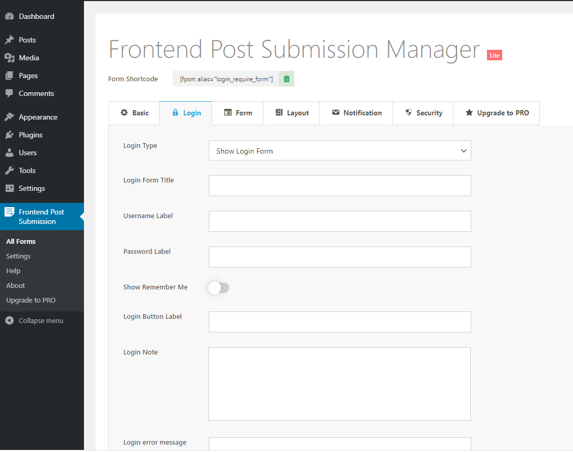Image resolution: width=573 pixels, height=452 pixels.
Task: Open Pages in the admin sidebar
Action: (x=42, y=76)
